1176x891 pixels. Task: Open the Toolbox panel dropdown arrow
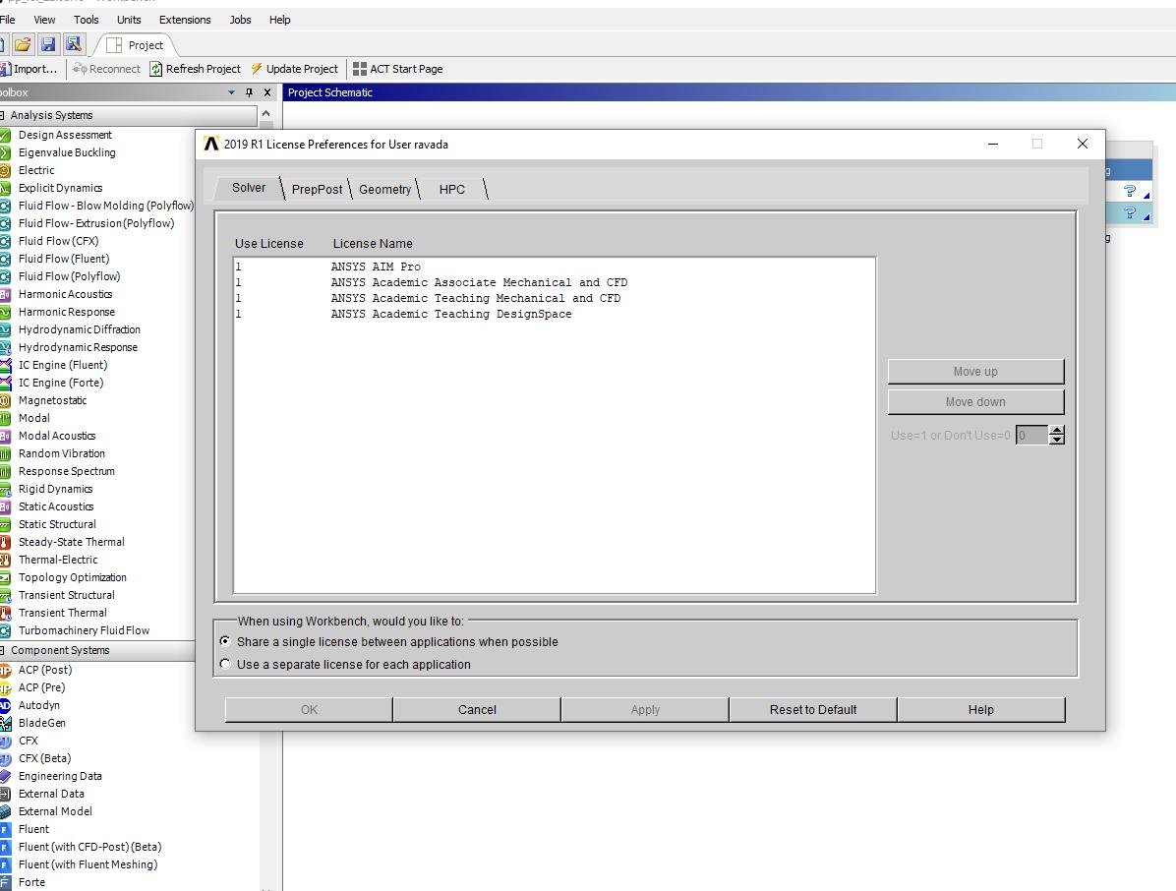[x=231, y=92]
